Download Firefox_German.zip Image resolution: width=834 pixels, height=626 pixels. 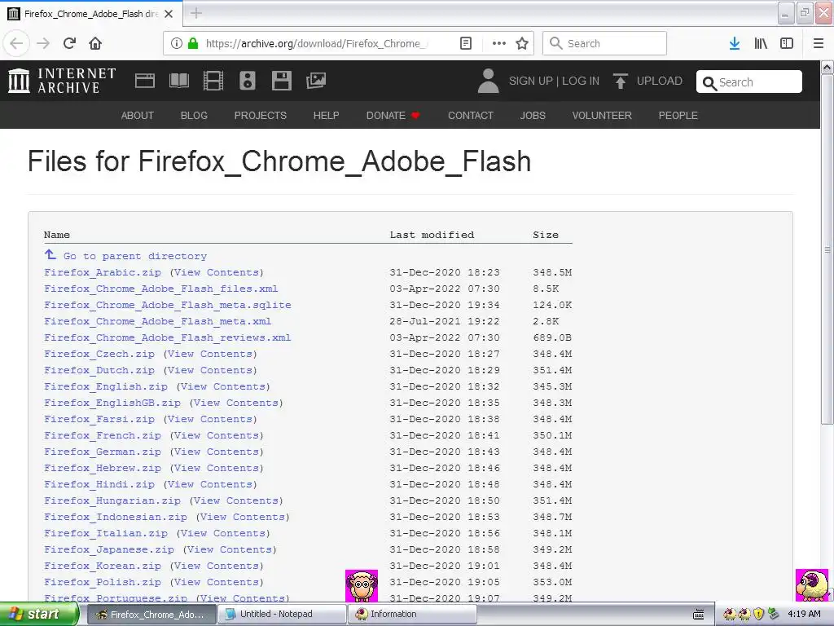point(103,452)
